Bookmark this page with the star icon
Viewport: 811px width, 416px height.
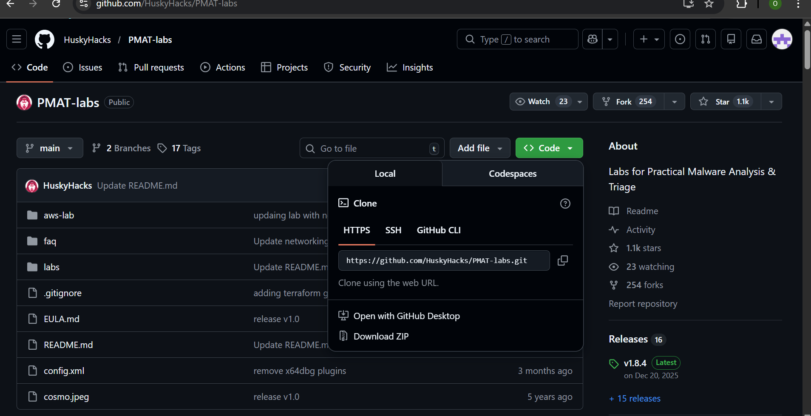coord(709,4)
